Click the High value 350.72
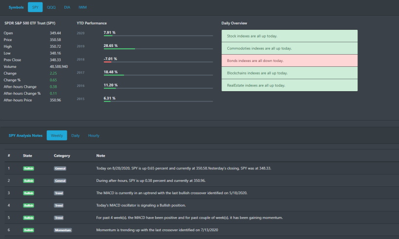Viewport: 399px width, 239px height. point(55,46)
